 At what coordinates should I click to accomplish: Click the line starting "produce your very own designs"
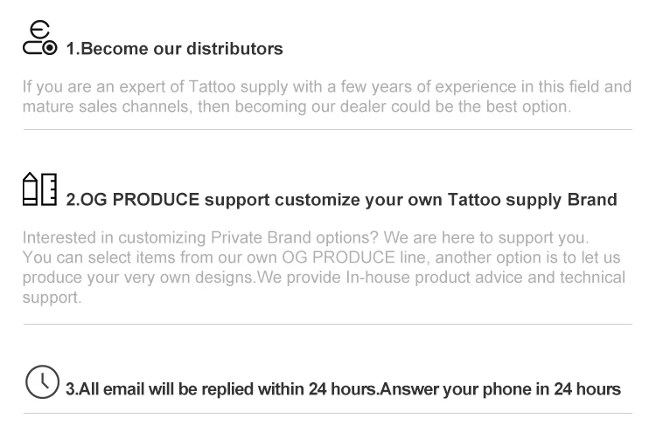coord(324,278)
